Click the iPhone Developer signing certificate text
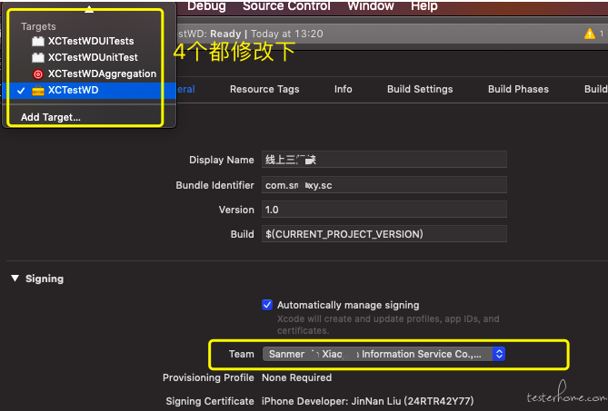Screen dimensions: 608x411 pos(367,401)
